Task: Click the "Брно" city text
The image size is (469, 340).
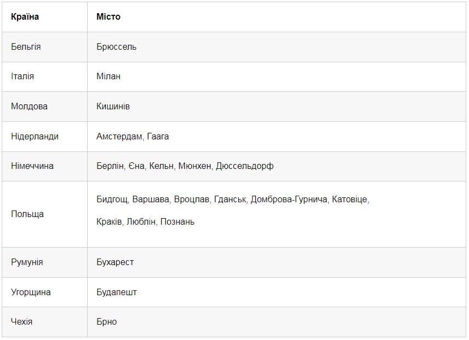Action: pyautogui.click(x=107, y=322)
